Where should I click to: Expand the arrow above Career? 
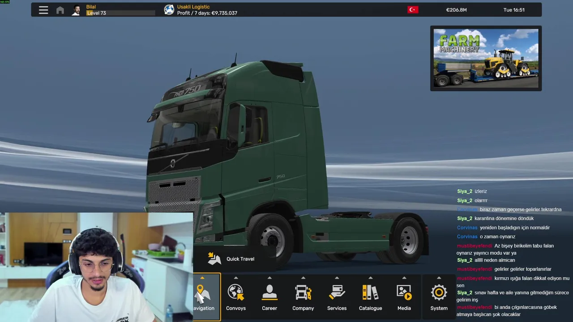(269, 278)
